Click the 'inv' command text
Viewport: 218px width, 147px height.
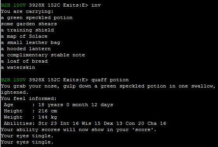(x=96, y=5)
